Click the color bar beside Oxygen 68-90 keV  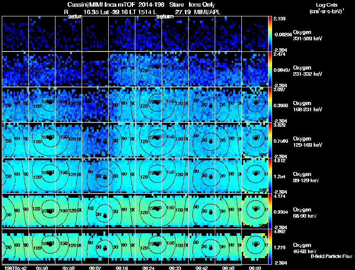click(x=270, y=211)
